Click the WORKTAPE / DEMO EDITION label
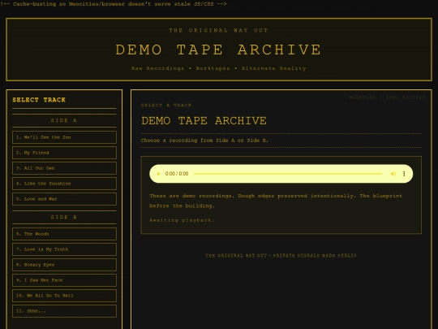Viewport: 438px width, 329px height. (387, 97)
